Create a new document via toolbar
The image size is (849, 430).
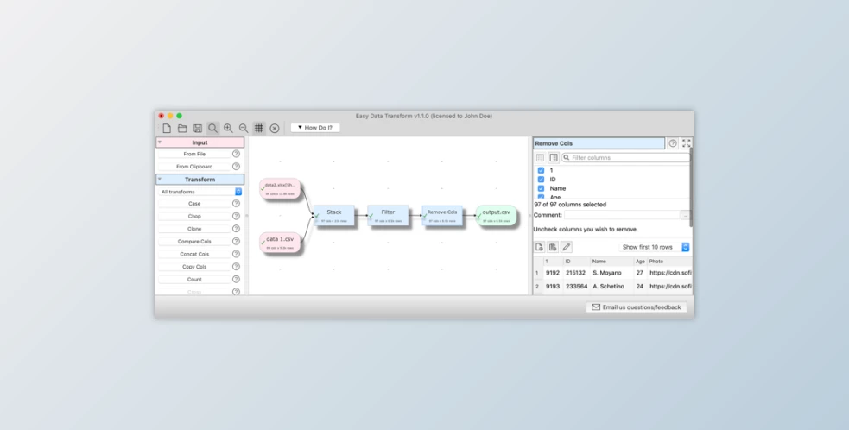coord(167,129)
